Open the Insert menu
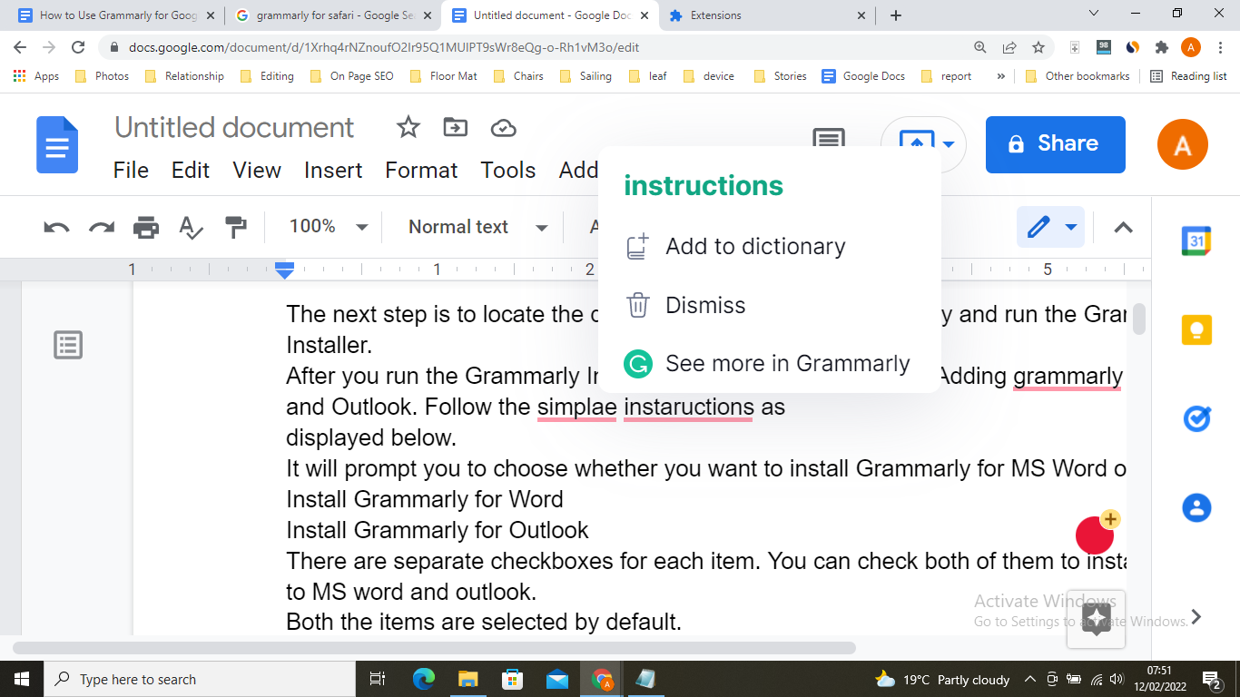 [x=333, y=170]
